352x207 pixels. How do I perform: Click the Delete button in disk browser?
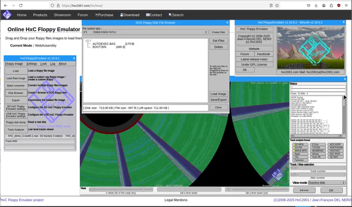coord(218,47)
